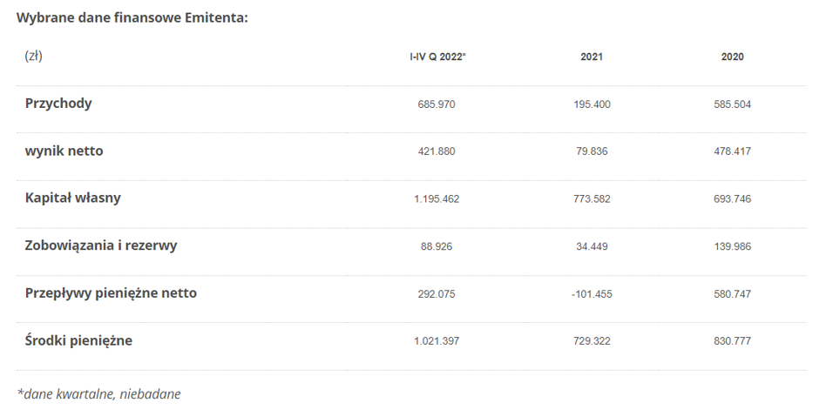
Task: Click the I-IV Q 2022* column header
Action: coord(437,57)
